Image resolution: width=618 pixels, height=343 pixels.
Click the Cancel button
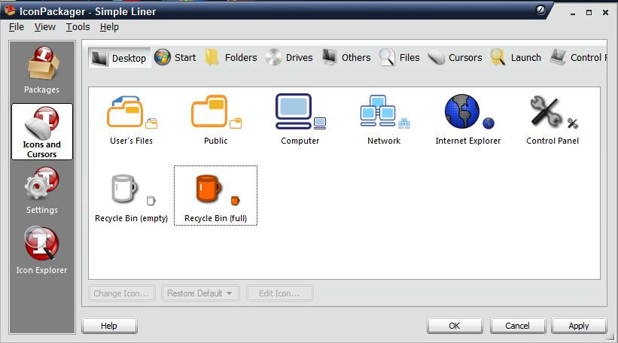(x=517, y=326)
